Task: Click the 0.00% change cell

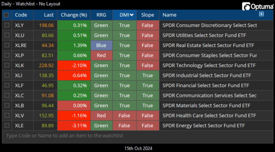Action: click(74, 105)
